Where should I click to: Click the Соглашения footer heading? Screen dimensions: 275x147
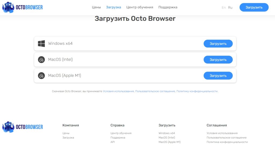click(217, 125)
